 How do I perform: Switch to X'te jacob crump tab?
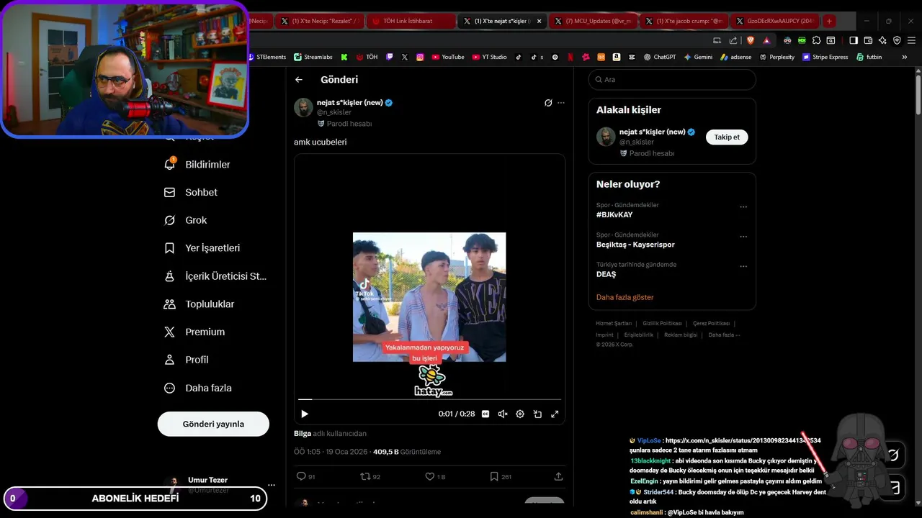tap(684, 21)
